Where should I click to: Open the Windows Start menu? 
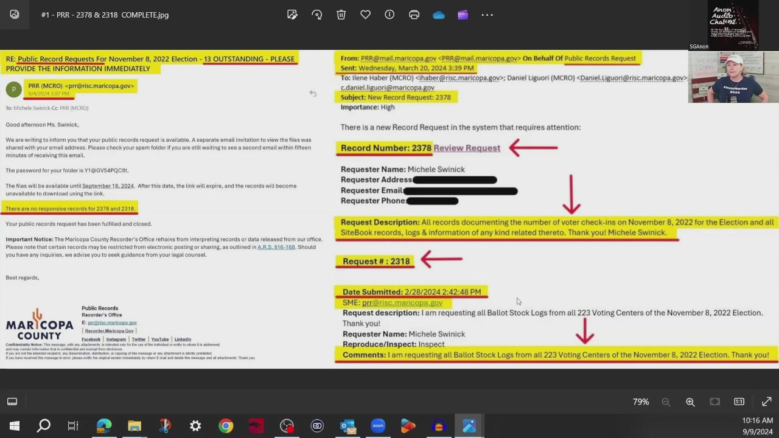[x=15, y=426]
